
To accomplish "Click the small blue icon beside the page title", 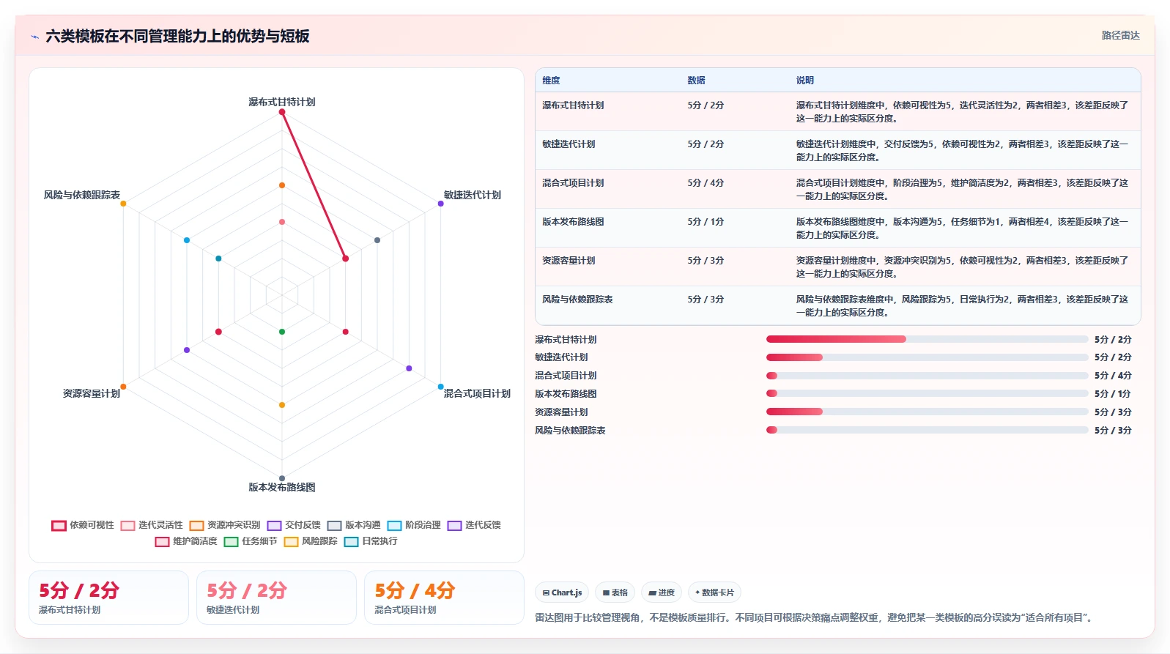I will pos(34,37).
